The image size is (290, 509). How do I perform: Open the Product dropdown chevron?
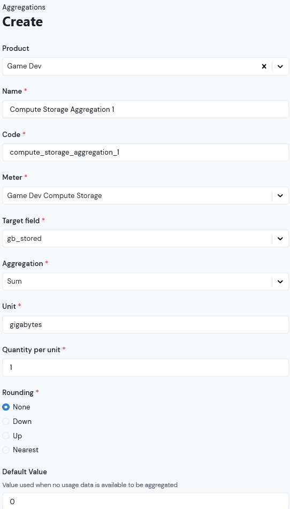[280, 66]
